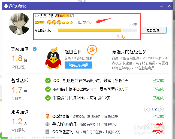
Task: Click the 4.3天 growth value
Action: tap(121, 36)
